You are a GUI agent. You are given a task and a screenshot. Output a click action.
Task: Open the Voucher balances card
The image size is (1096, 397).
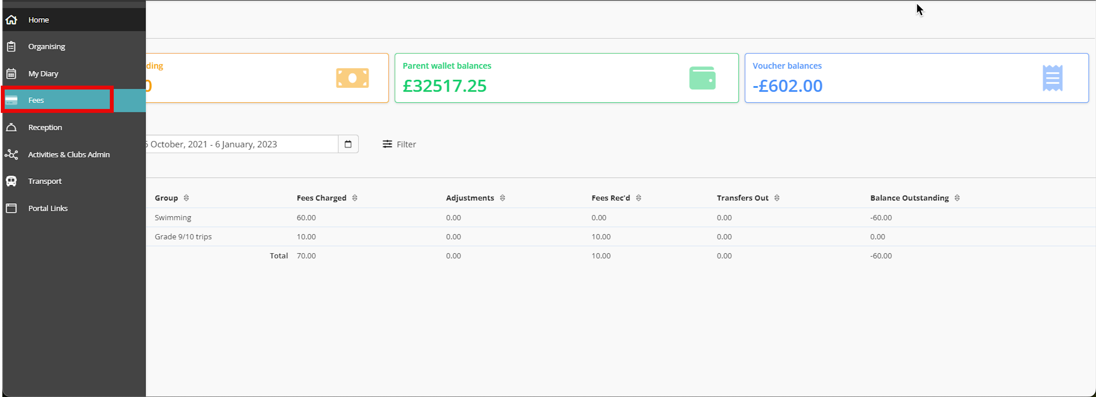pyautogui.click(x=916, y=78)
